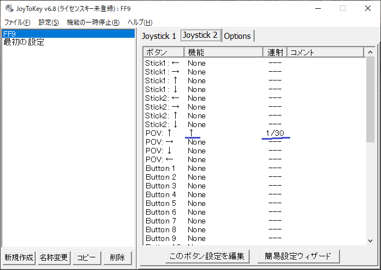Click the コメント column header

point(326,52)
